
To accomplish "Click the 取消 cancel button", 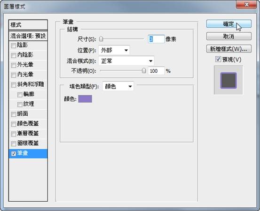I will 229,36.
